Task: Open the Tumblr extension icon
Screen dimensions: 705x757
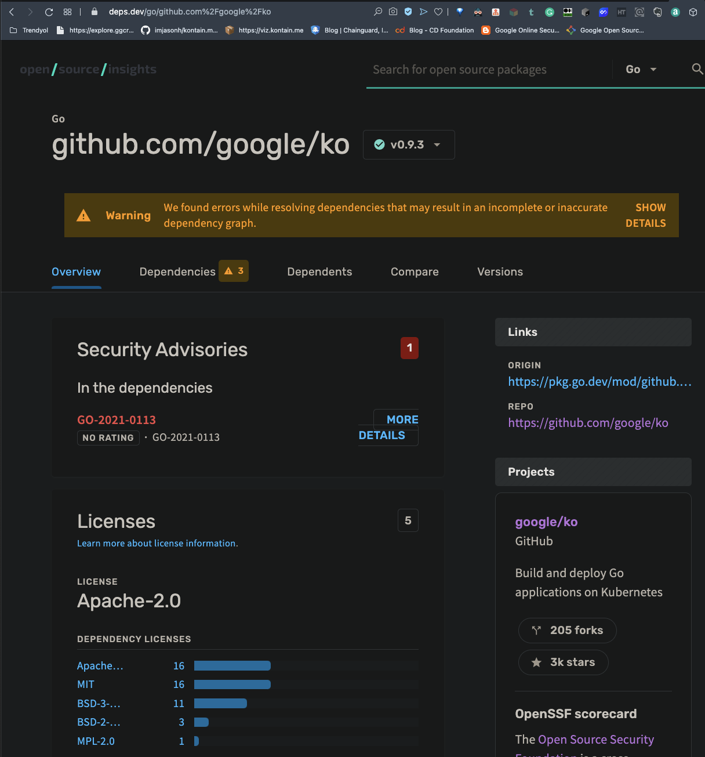Action: point(531,12)
